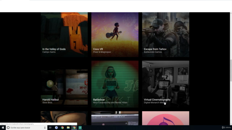
Task: Click the 'Pixar & Magnopus' studio name
Action: coord(102,52)
